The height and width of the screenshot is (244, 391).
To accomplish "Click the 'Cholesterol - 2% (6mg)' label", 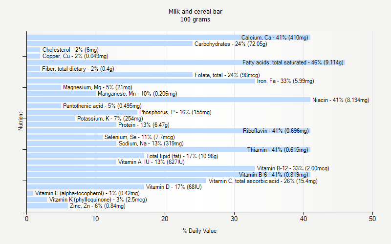I will (70, 50).
